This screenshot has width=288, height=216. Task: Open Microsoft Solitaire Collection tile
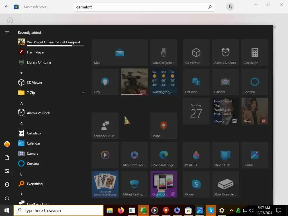point(105,184)
